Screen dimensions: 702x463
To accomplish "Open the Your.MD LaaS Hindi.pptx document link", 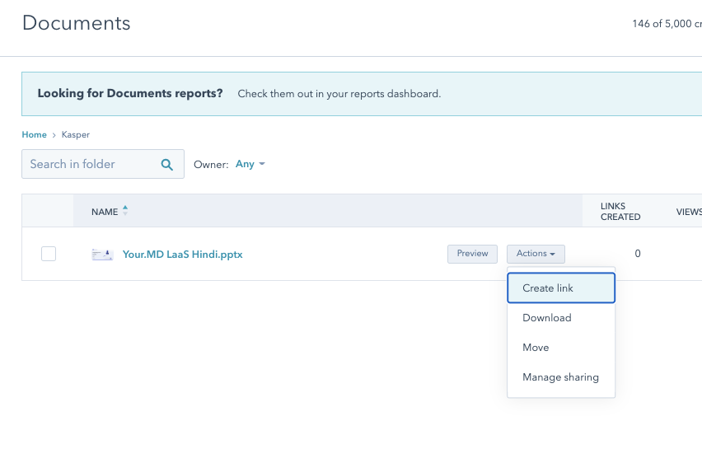I will pos(182,255).
